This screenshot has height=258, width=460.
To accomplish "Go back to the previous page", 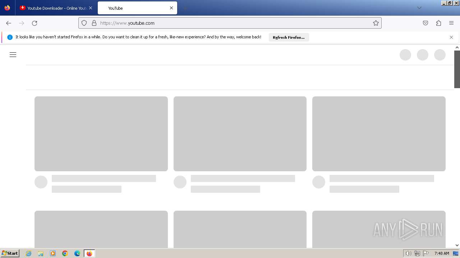I will tap(9, 23).
